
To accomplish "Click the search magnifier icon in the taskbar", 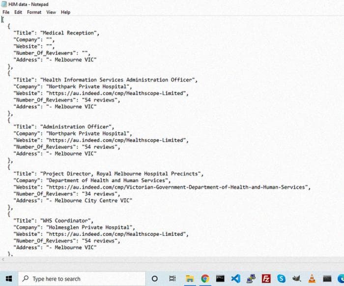I will pos(26,279).
